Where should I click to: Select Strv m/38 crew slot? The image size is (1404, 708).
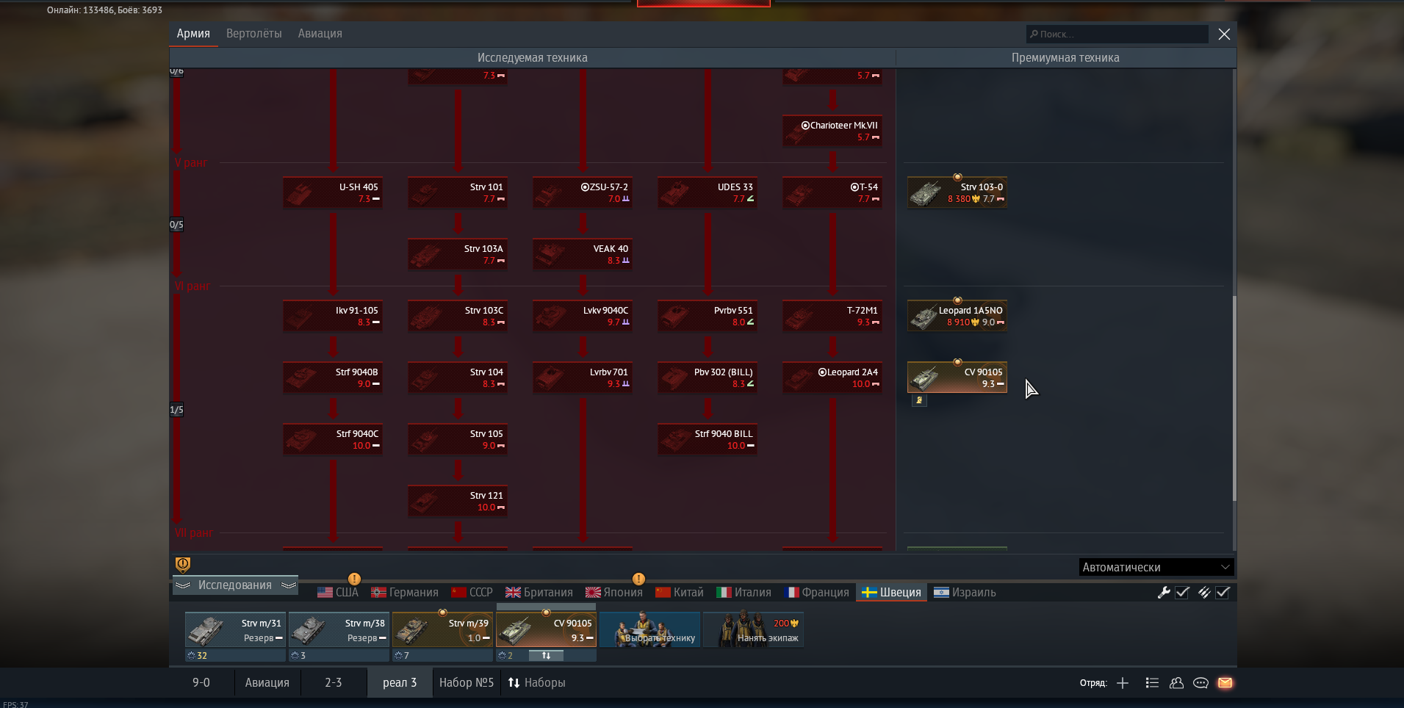click(339, 630)
